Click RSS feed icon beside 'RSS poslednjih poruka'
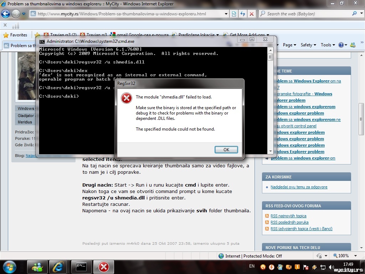This screenshot has width=365, height=274. tap(267, 222)
